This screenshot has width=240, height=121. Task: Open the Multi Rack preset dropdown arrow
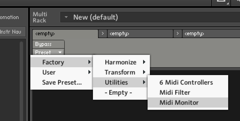(x=66, y=17)
